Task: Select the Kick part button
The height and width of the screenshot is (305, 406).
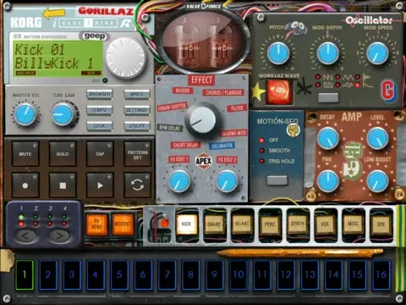Action: (186, 224)
